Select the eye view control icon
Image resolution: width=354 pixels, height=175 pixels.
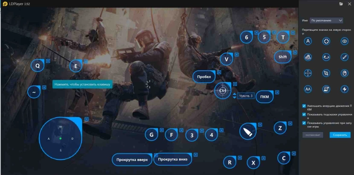344,41
